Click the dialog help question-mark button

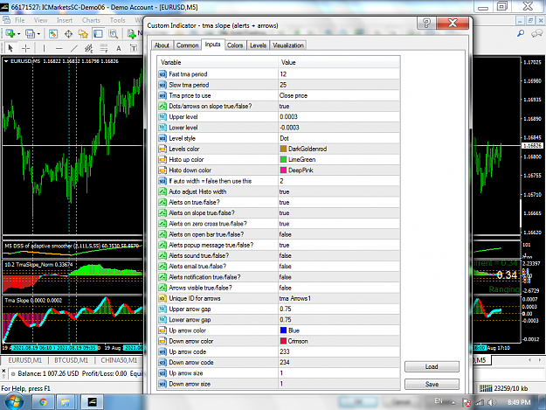[426, 24]
